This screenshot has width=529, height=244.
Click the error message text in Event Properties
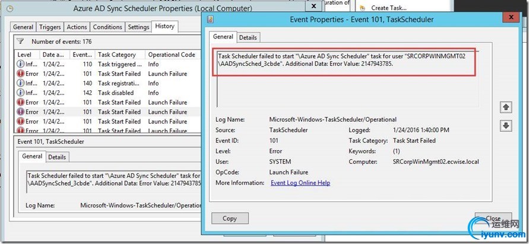click(x=342, y=60)
